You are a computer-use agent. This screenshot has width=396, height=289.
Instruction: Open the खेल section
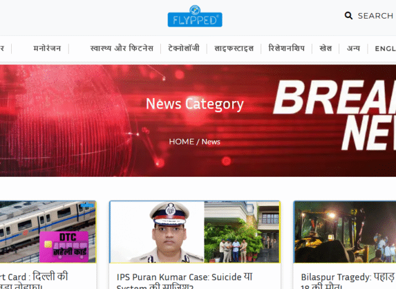coord(325,48)
